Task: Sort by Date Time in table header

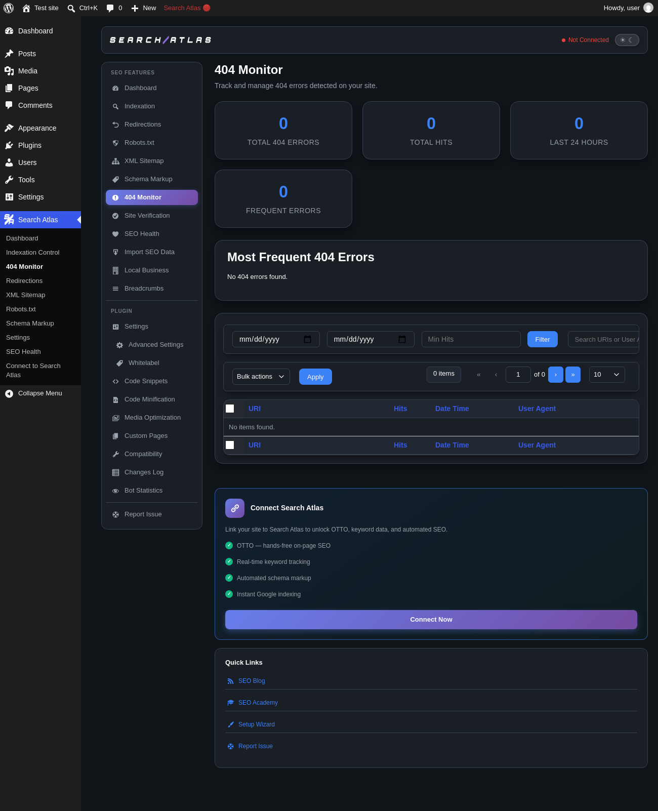Action: click(x=452, y=409)
